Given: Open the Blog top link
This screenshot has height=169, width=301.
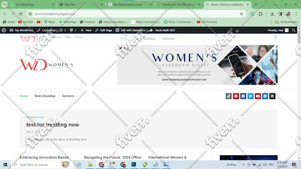Looking at the screenshot, I should [68, 37].
